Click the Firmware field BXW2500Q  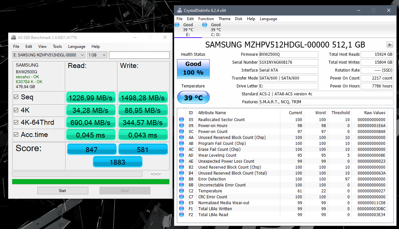pos(288,54)
